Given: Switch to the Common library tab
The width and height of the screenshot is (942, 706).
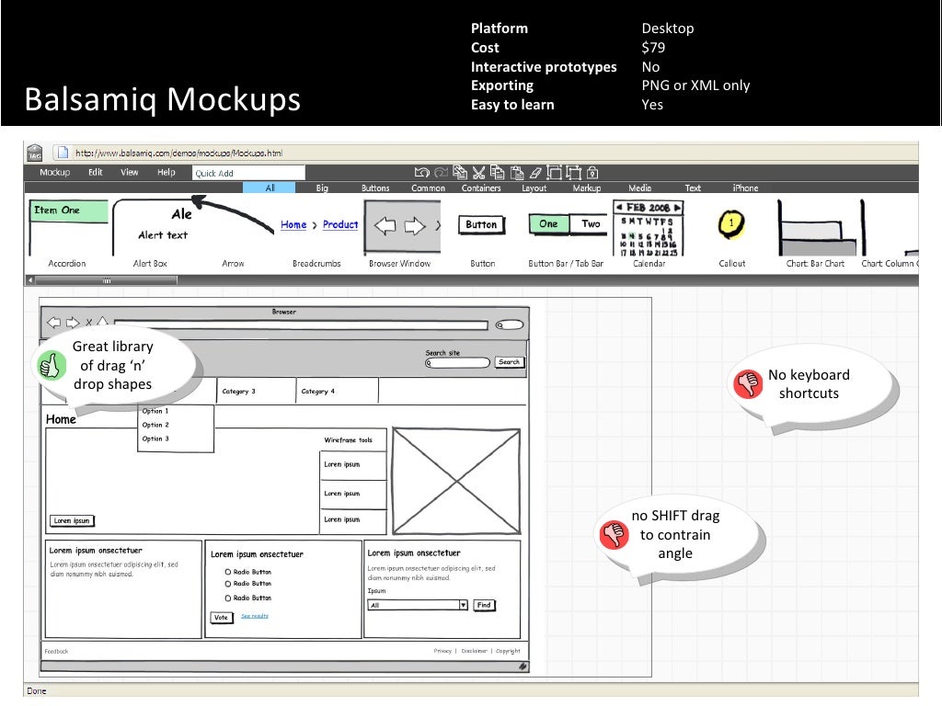Looking at the screenshot, I should tap(429, 188).
